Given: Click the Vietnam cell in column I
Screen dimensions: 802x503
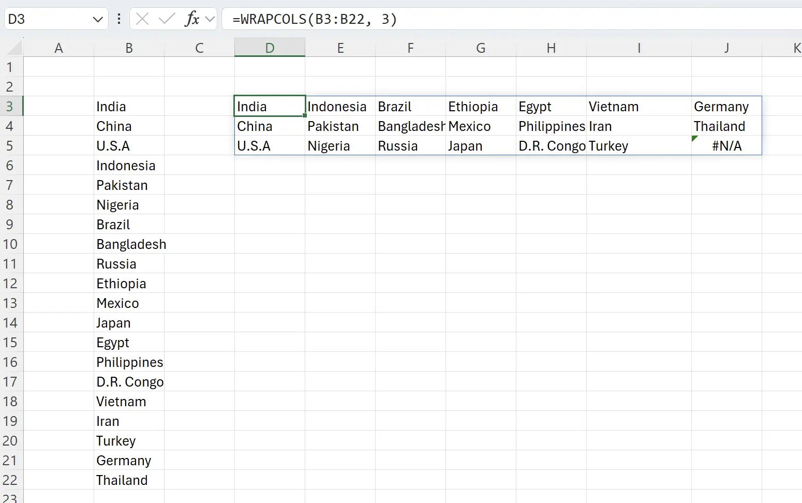Looking at the screenshot, I should tap(638, 107).
